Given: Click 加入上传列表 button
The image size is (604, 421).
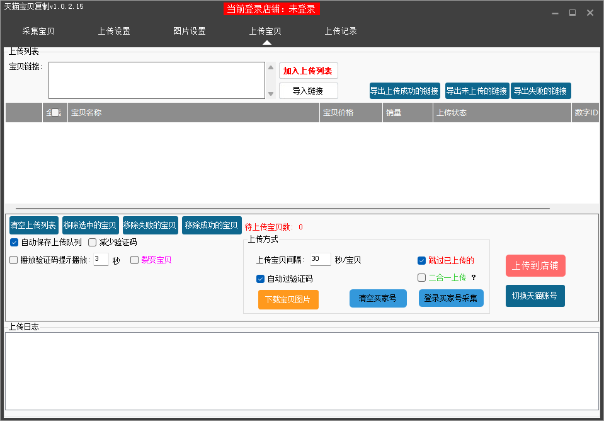Looking at the screenshot, I should point(308,71).
